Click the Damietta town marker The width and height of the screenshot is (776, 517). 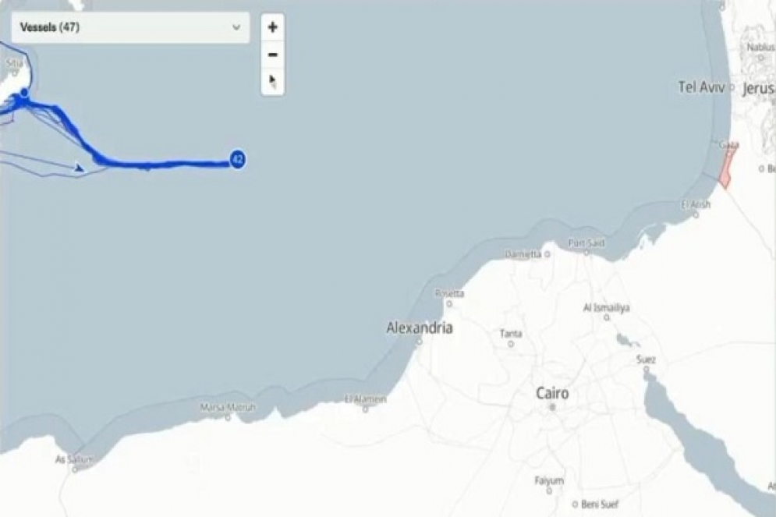(547, 254)
